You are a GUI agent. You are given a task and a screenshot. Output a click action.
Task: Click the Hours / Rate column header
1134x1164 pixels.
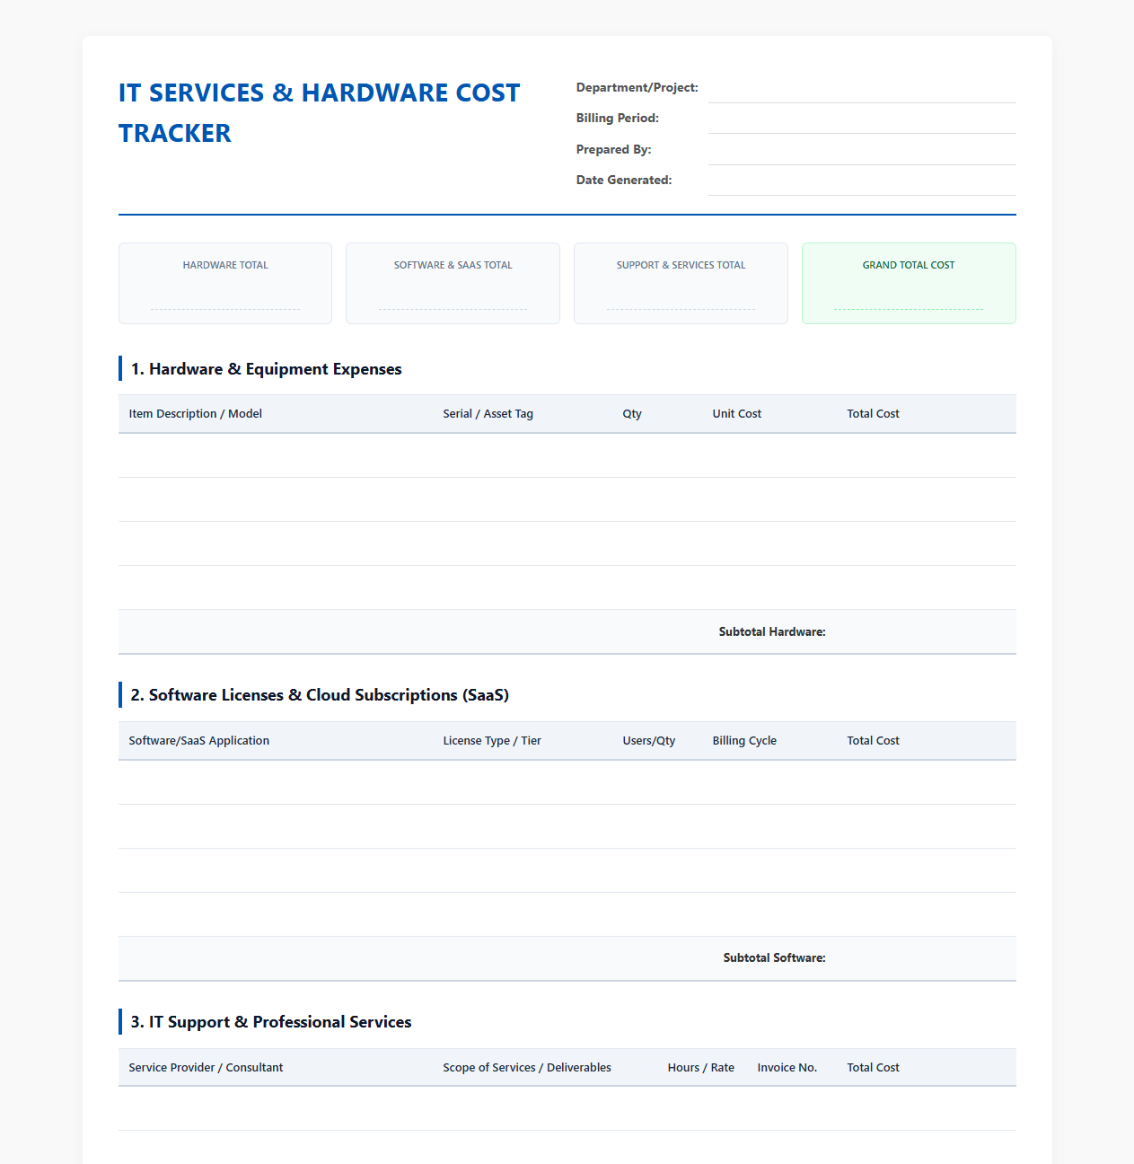(700, 1068)
